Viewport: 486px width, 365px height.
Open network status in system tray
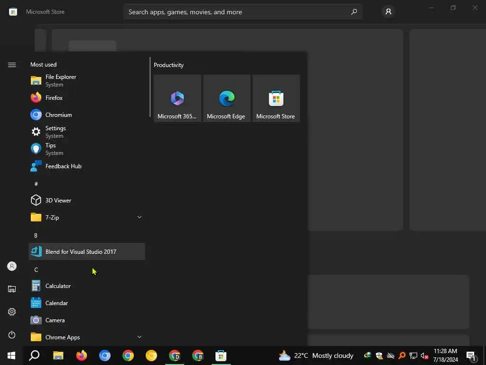click(413, 355)
